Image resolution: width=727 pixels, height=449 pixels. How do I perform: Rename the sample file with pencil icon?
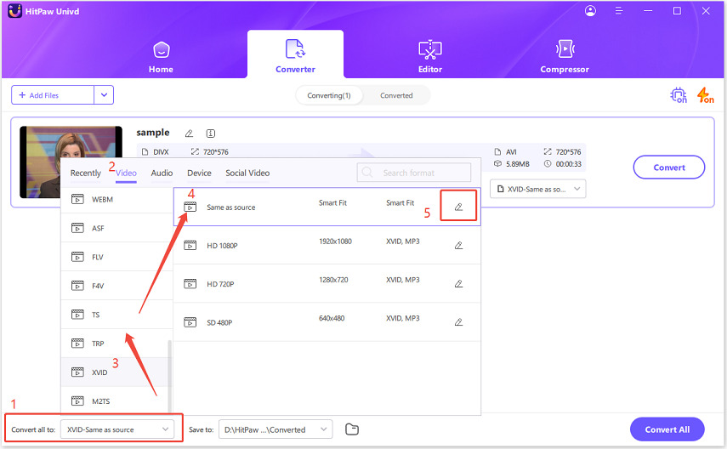189,134
